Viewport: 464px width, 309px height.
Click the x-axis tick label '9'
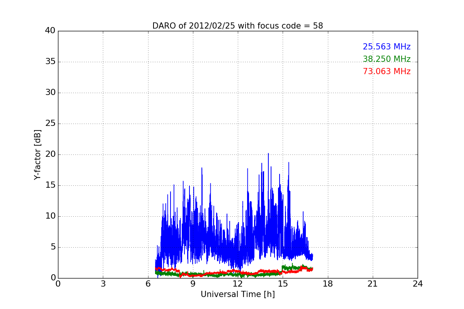tap(193, 284)
